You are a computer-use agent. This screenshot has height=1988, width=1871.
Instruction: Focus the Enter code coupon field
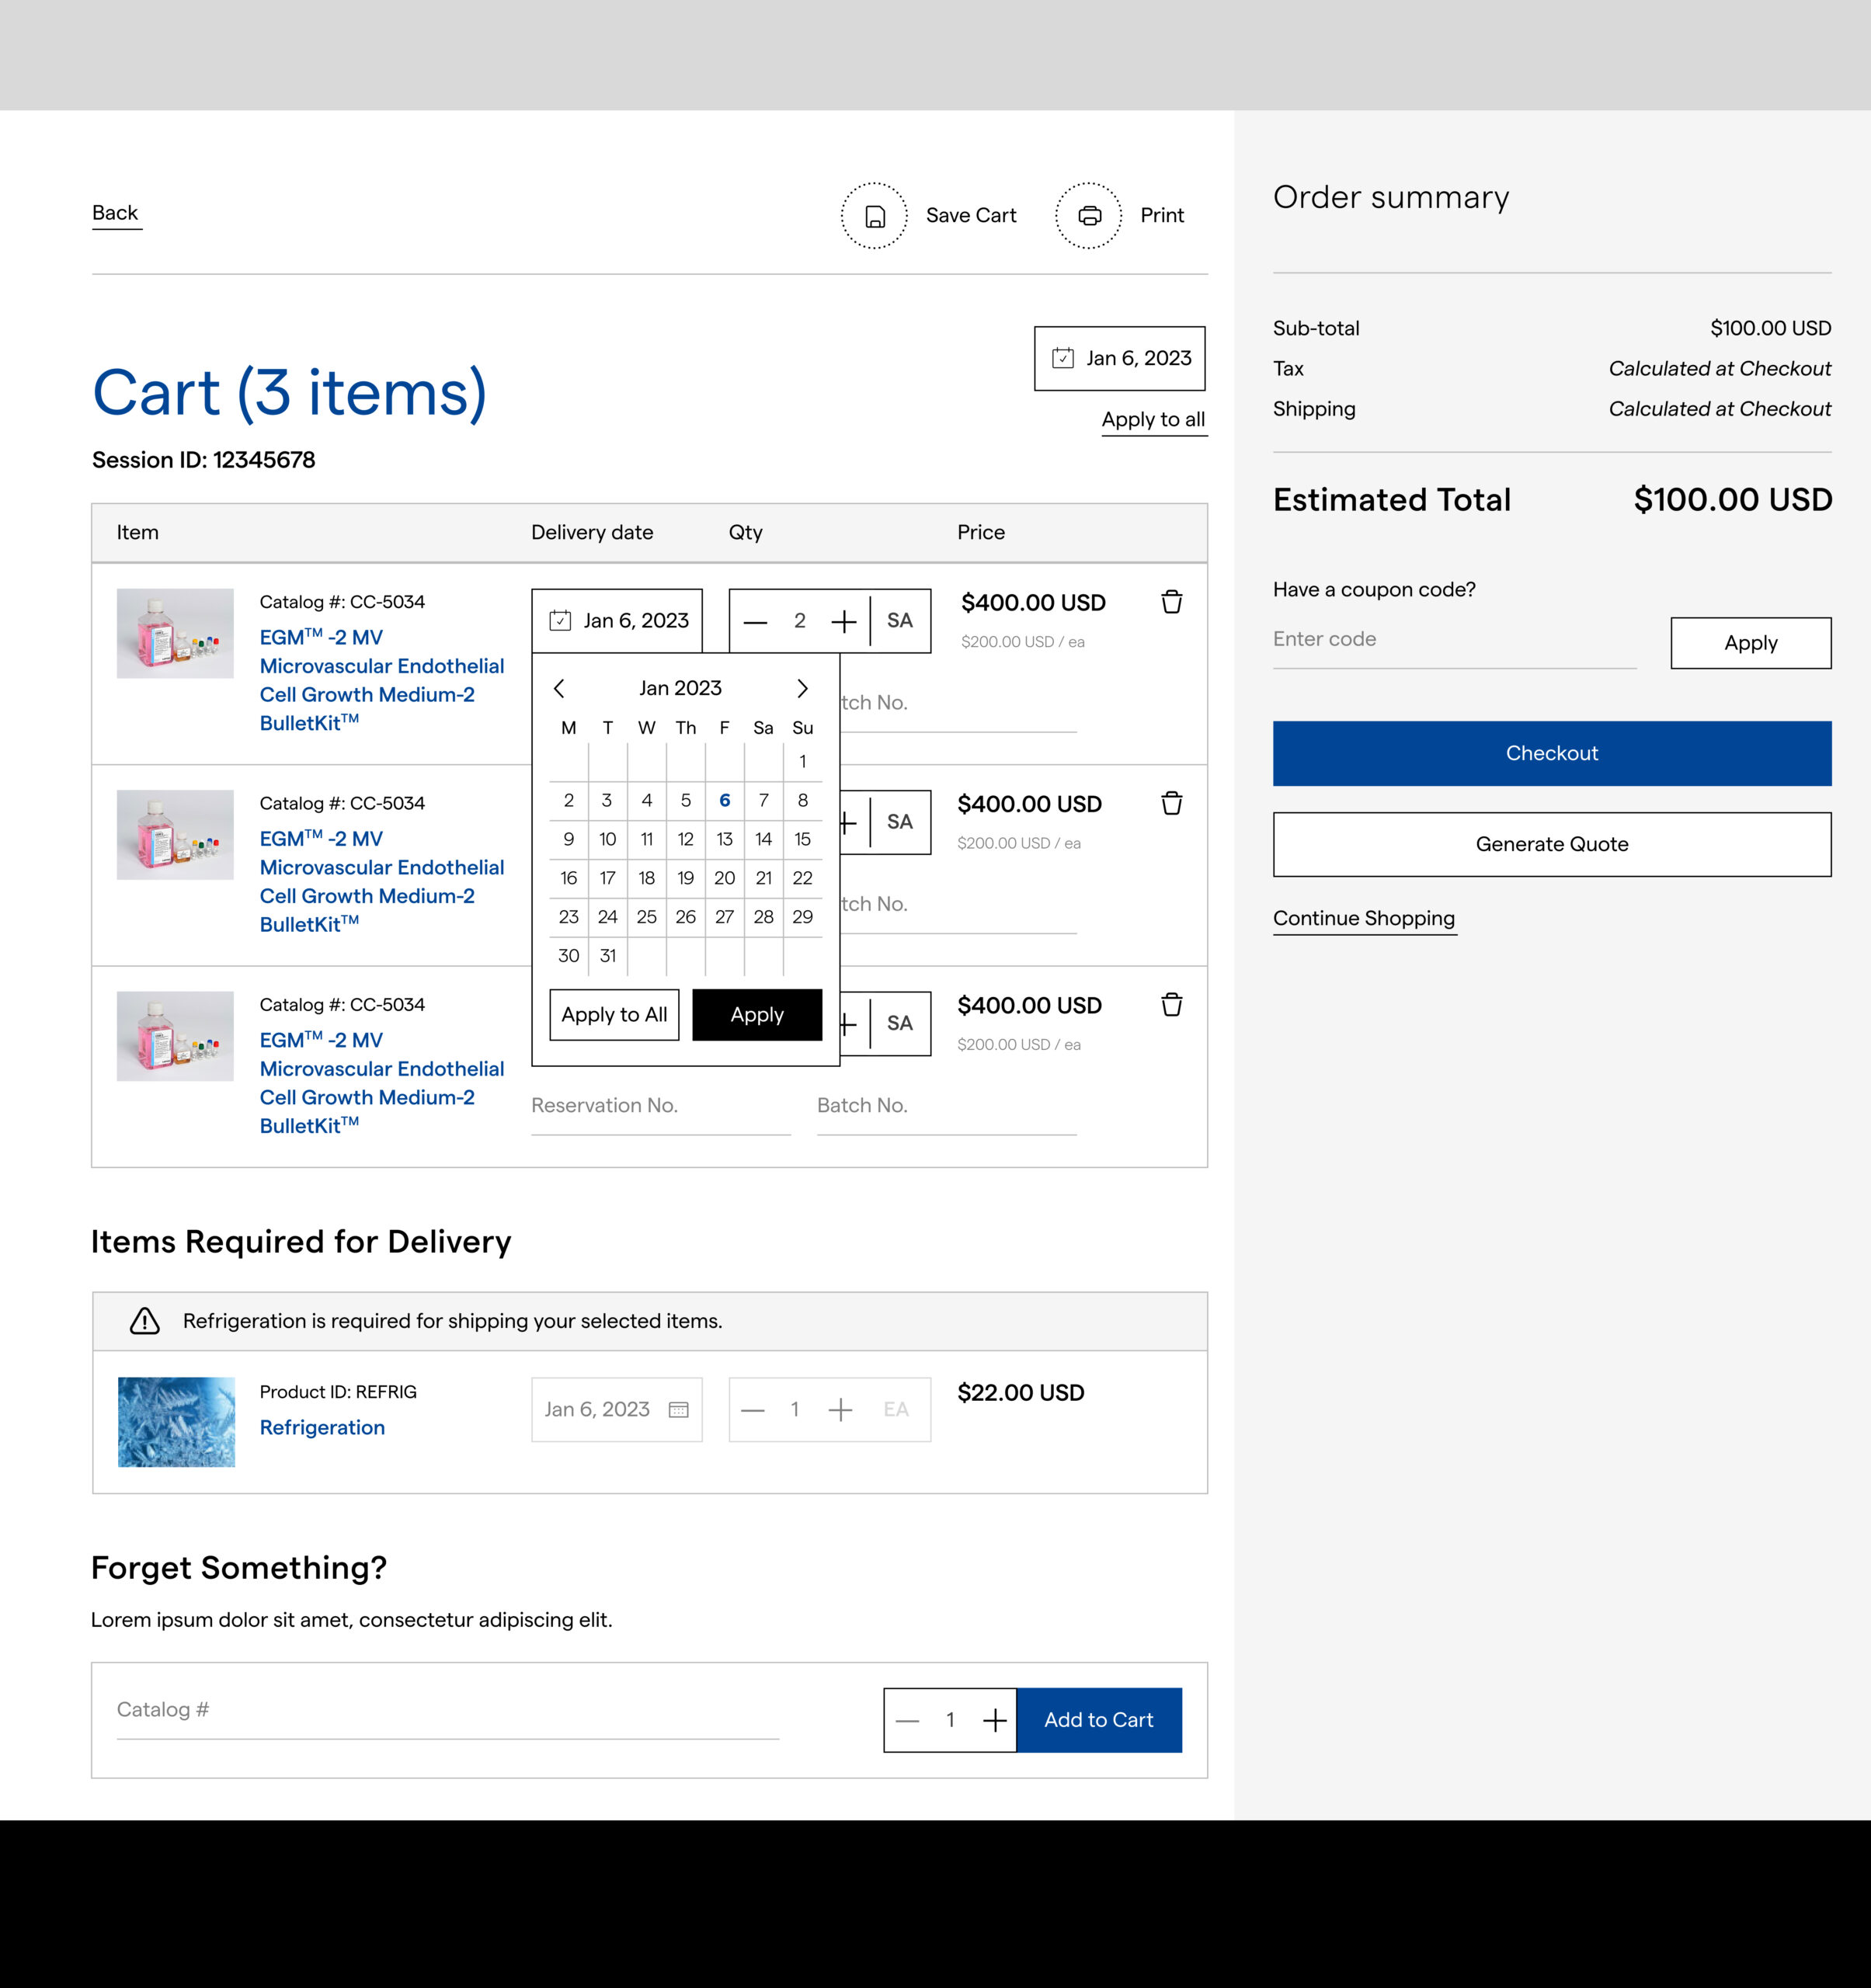coord(1453,640)
